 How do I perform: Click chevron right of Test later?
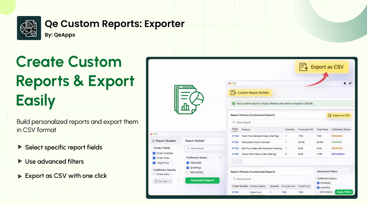click(179, 181)
